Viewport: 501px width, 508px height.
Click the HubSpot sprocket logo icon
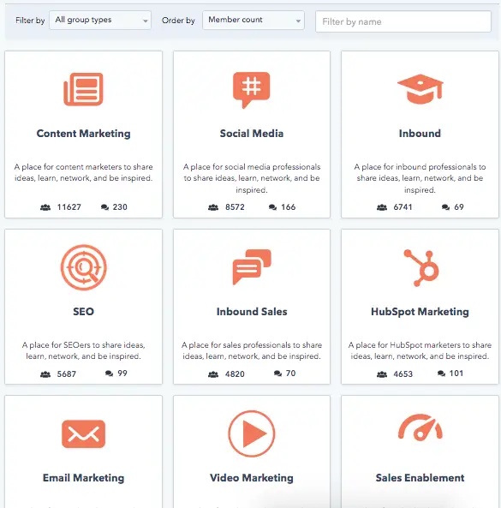421,268
